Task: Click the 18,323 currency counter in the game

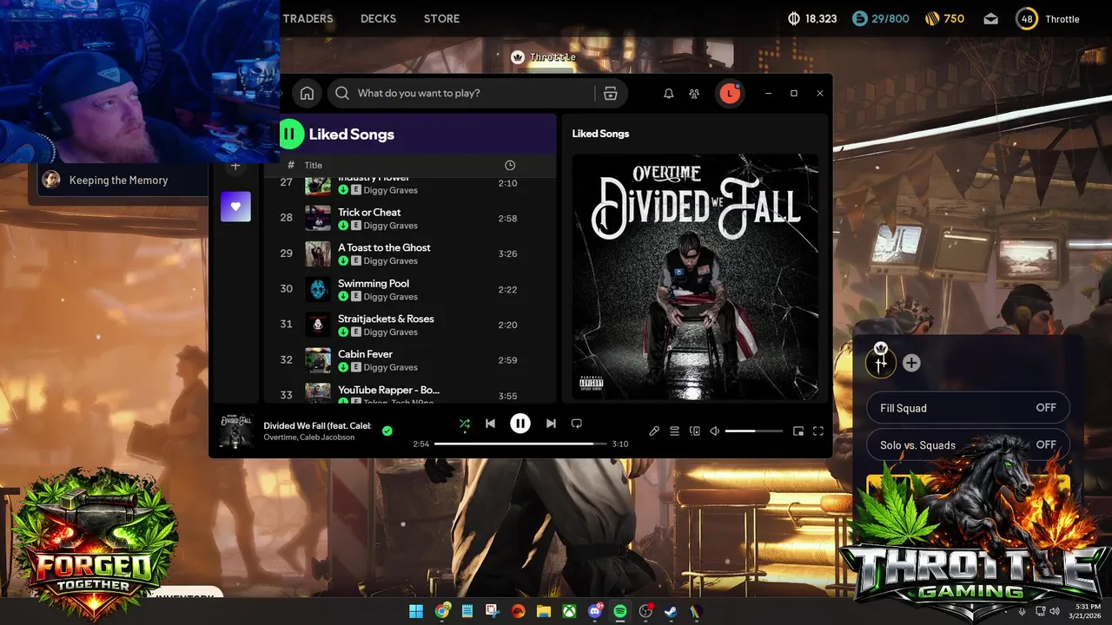Action: (812, 18)
